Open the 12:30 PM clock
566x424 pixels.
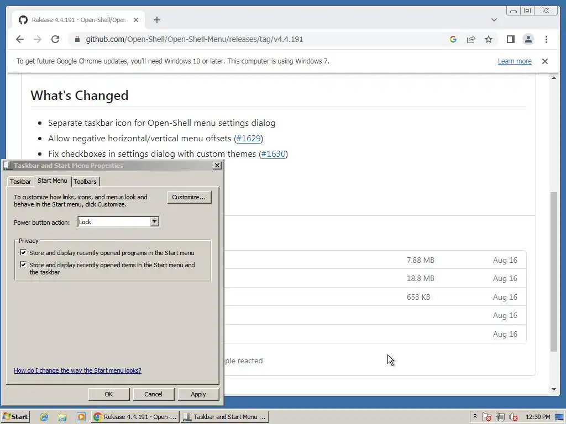pyautogui.click(x=538, y=417)
